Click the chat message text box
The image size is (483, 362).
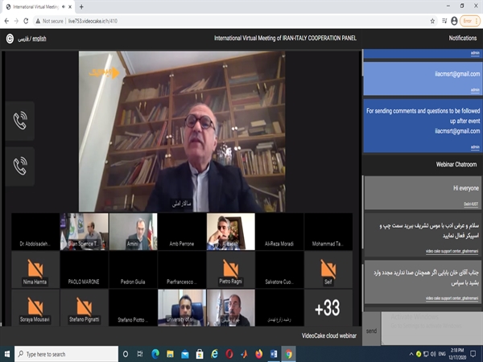click(x=431, y=328)
